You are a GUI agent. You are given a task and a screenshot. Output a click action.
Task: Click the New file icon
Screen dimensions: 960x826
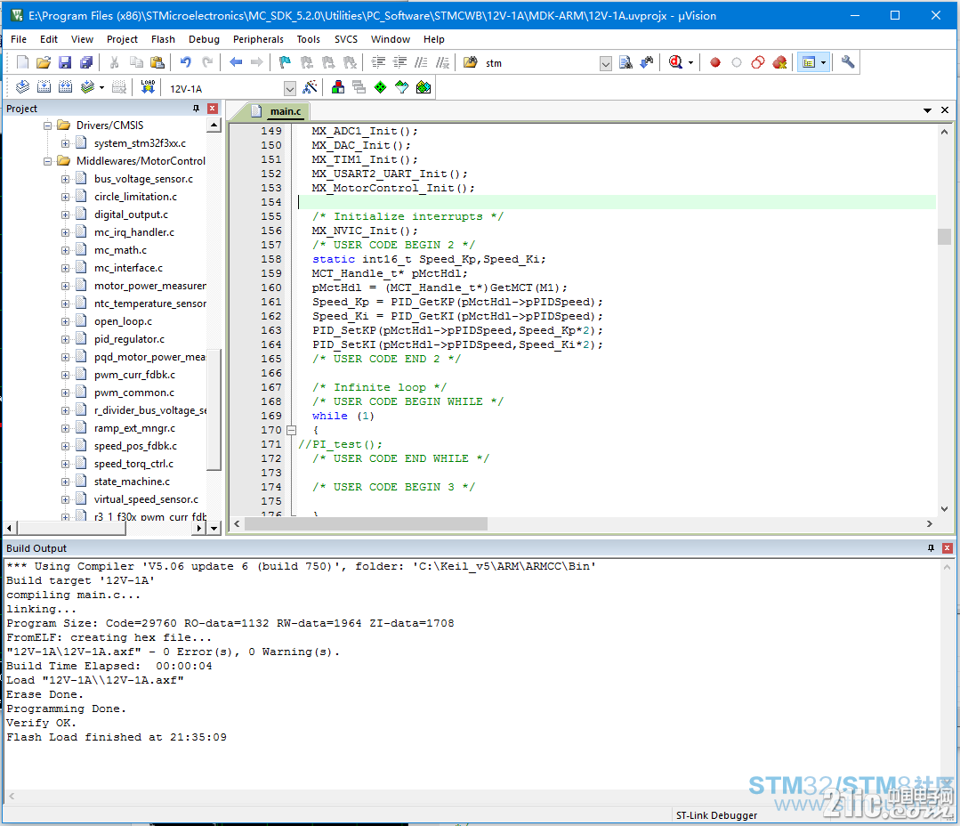tap(22, 62)
